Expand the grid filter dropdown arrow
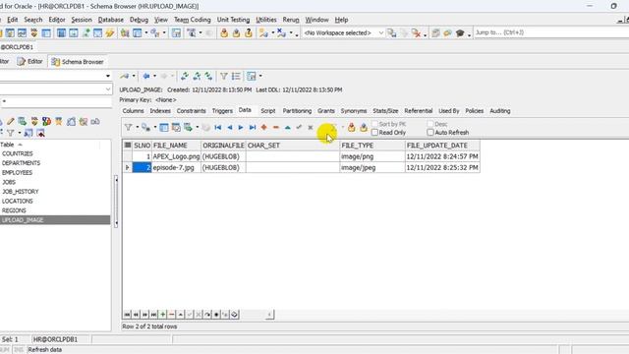629x354 pixels. pyautogui.click(x=137, y=128)
